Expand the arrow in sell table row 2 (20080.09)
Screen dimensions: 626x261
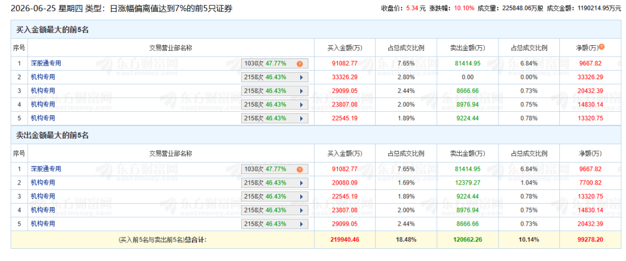click(x=301, y=183)
